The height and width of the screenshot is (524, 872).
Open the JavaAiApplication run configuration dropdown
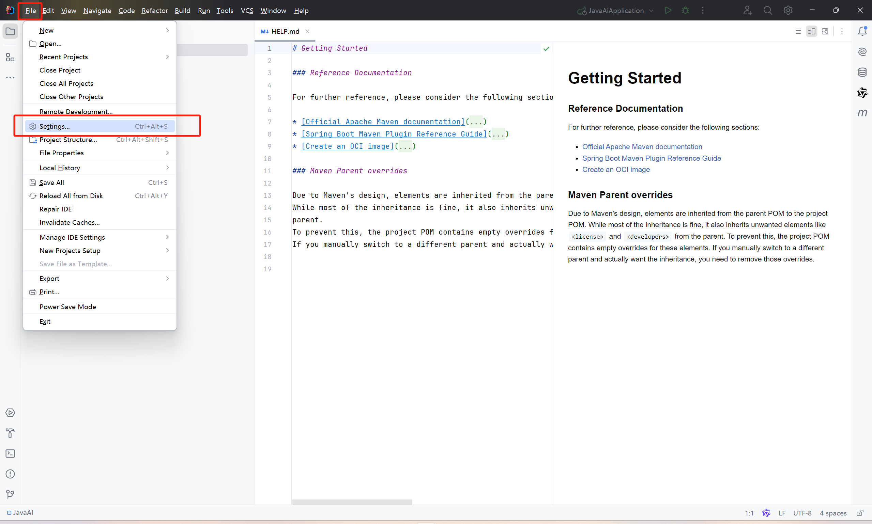tap(616, 11)
